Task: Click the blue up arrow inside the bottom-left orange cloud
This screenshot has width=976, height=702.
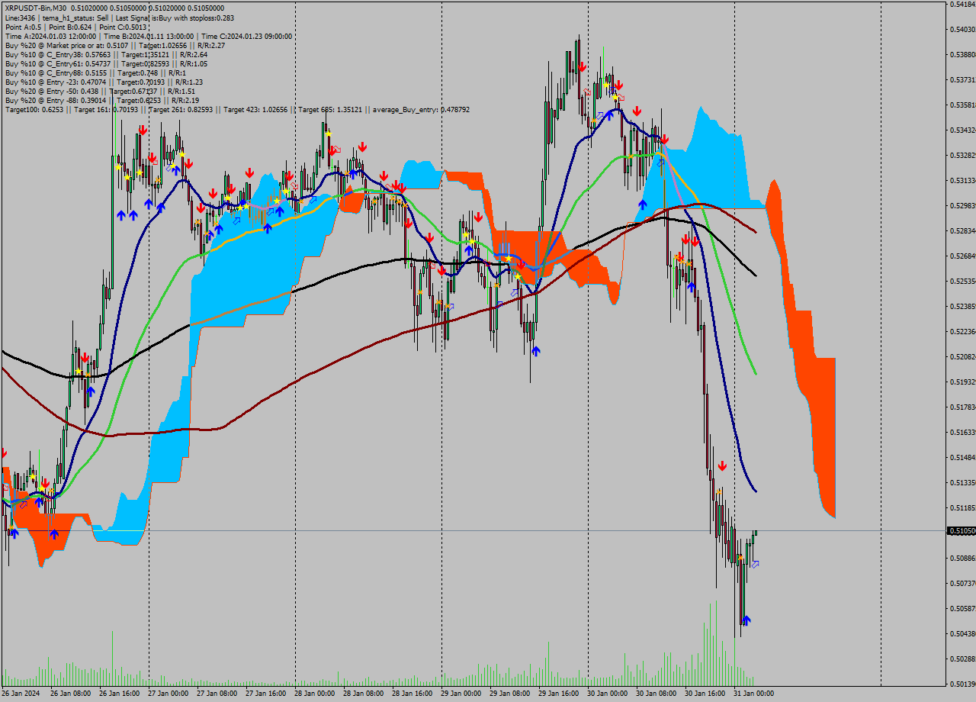Action: pyautogui.click(x=54, y=534)
